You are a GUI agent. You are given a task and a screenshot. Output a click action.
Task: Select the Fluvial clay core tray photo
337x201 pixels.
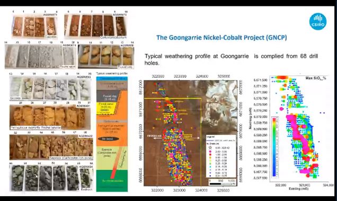[x=106, y=57]
